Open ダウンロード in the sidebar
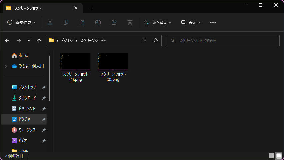The height and width of the screenshot is (160, 284). tap(24, 98)
